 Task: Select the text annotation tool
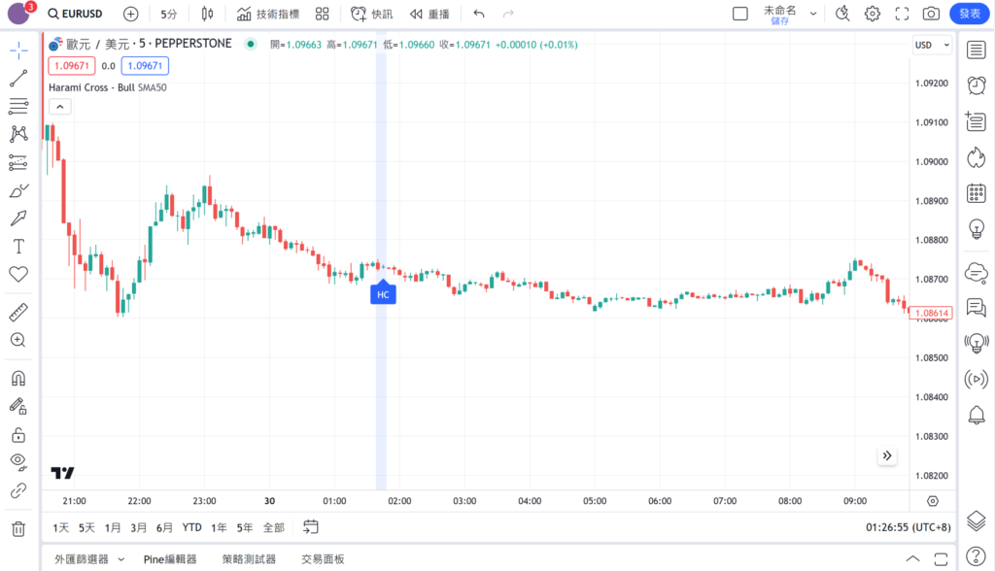(x=18, y=246)
